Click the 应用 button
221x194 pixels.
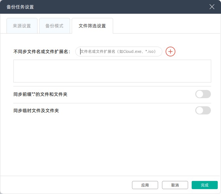[x=145, y=185]
